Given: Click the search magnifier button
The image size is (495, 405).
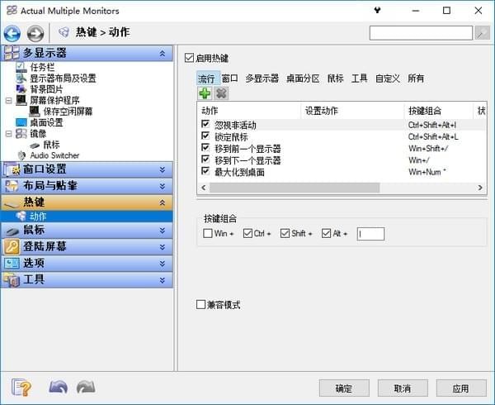Looking at the screenshot, I should coord(483,33).
